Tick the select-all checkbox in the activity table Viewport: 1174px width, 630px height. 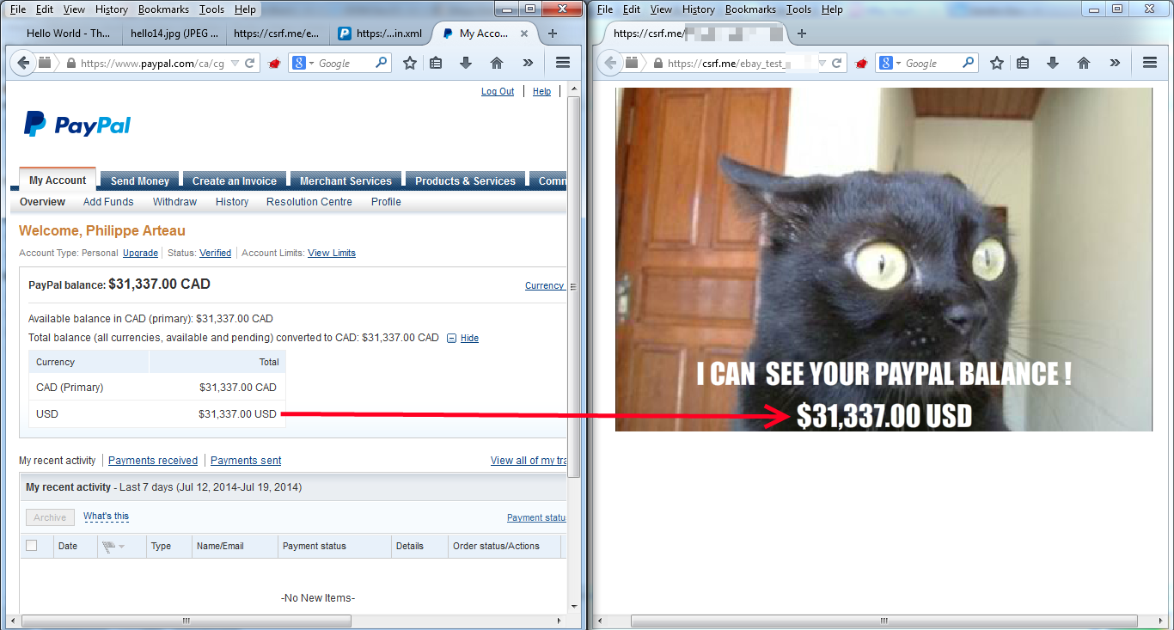tap(32, 545)
